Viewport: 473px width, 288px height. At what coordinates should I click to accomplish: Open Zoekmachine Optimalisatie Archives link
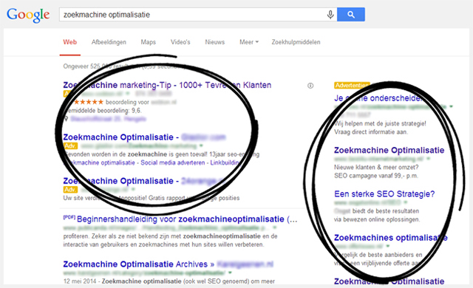[x=139, y=264]
